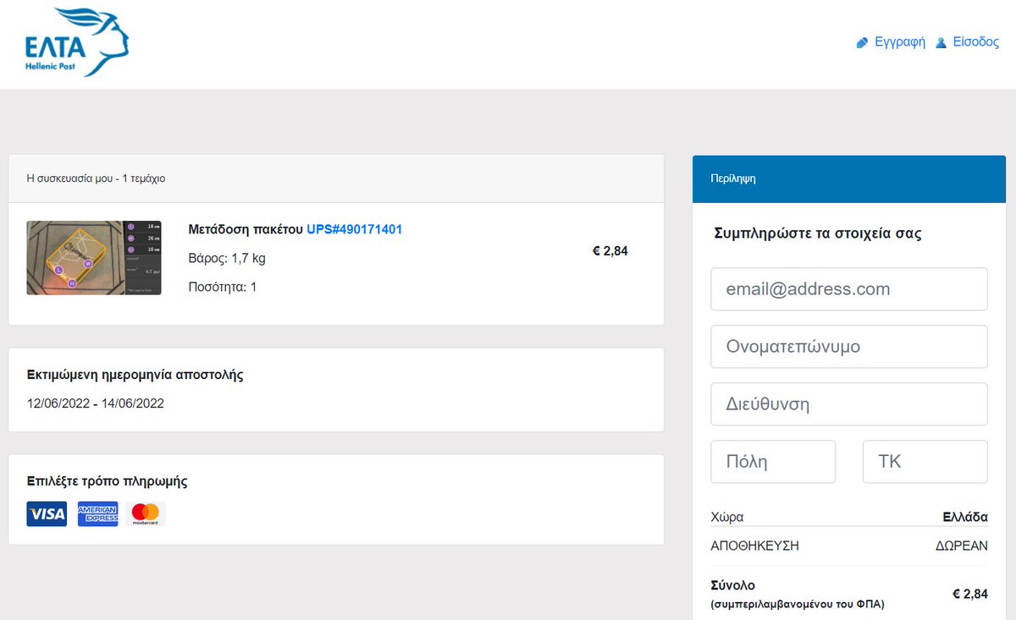
Task: Open the Είσοδος login link
Action: [x=976, y=42]
